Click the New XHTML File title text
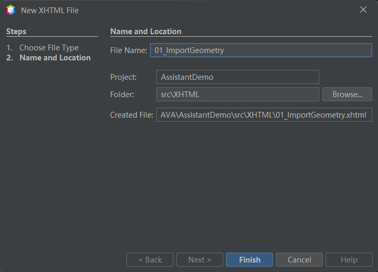The width and height of the screenshot is (378, 272). click(x=50, y=10)
